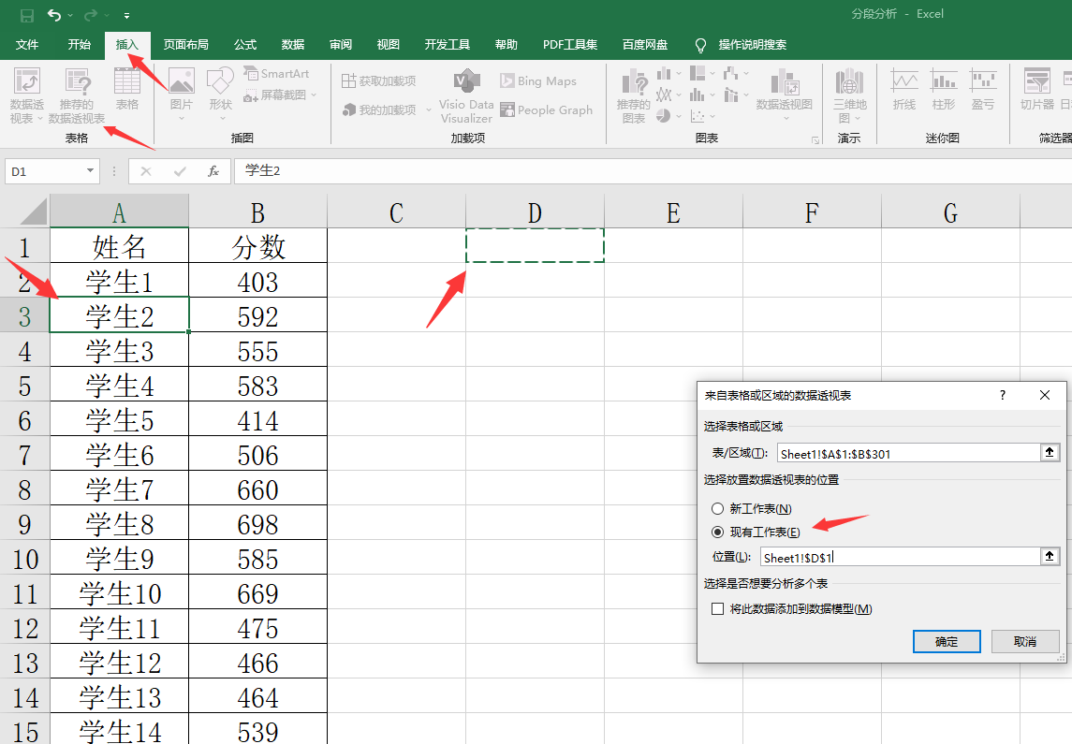1072x744 pixels.
Task: Click the Bing Maps add-in
Action: [538, 80]
